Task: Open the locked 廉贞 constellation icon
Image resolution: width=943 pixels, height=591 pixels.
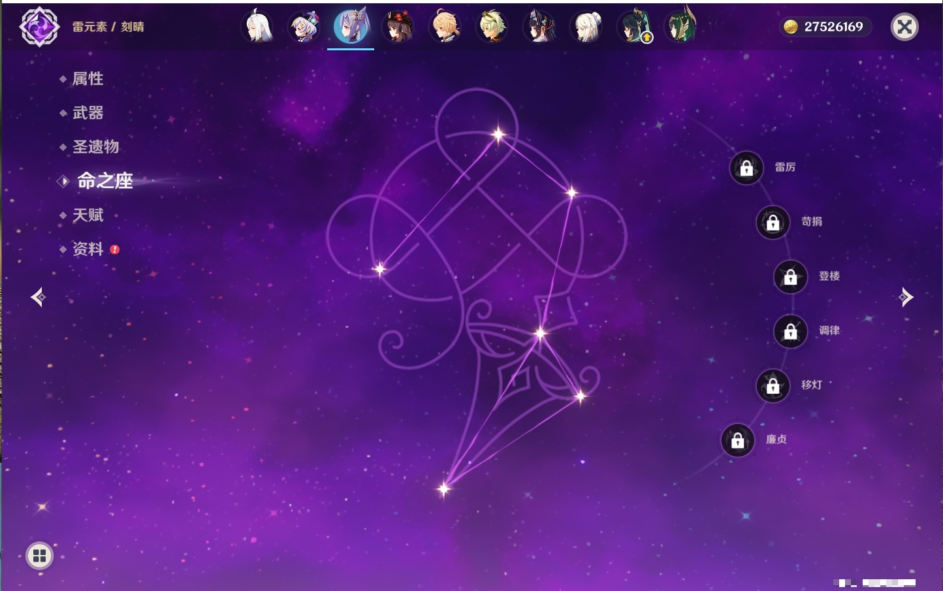Action: [737, 440]
